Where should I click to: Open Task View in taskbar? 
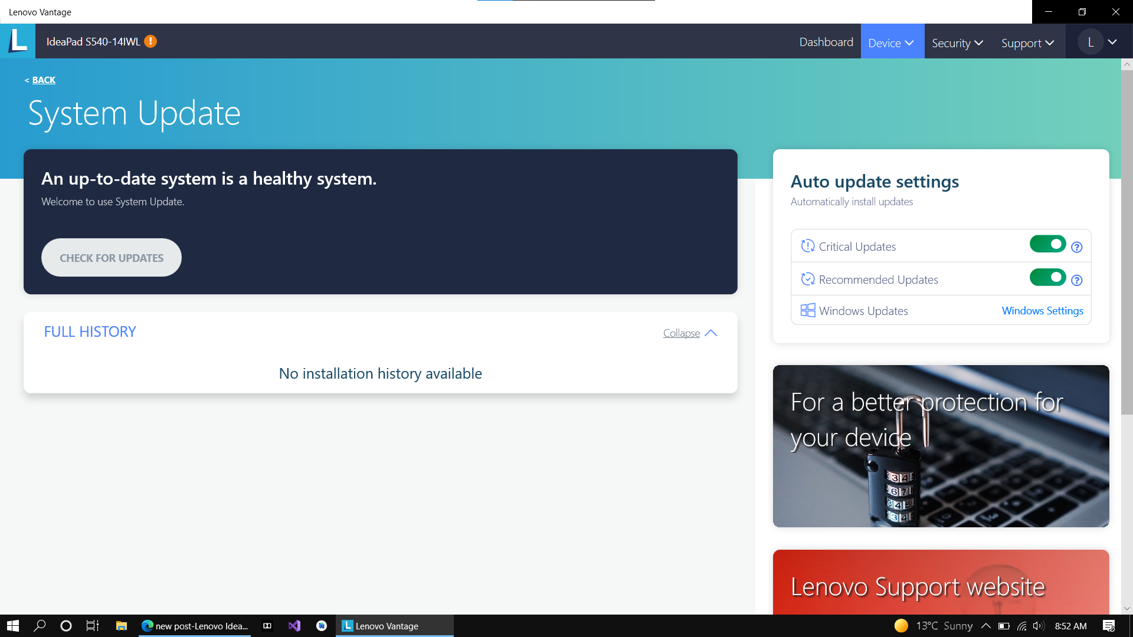93,626
